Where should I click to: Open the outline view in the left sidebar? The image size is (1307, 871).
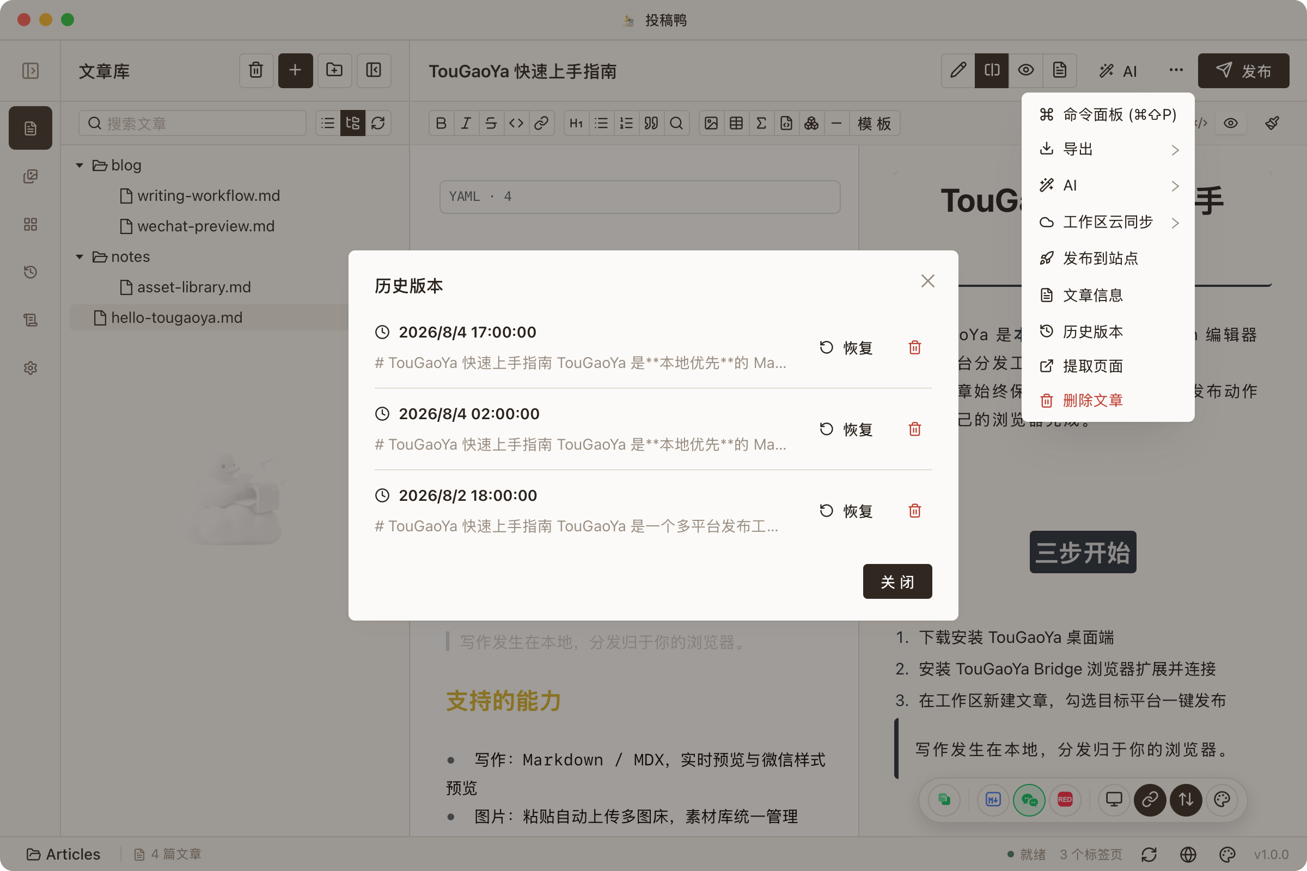tap(30, 320)
